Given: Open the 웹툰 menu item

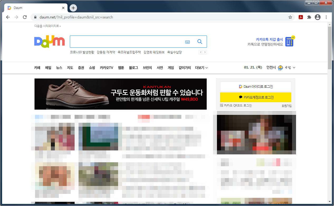Looking at the screenshot, I should click(x=121, y=68).
